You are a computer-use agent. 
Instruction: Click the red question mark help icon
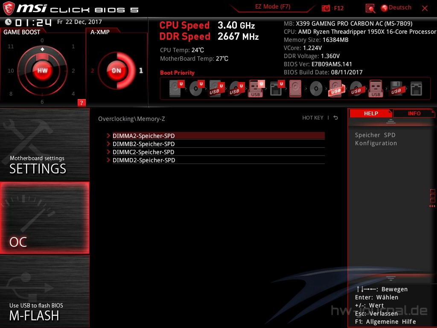coord(82,102)
